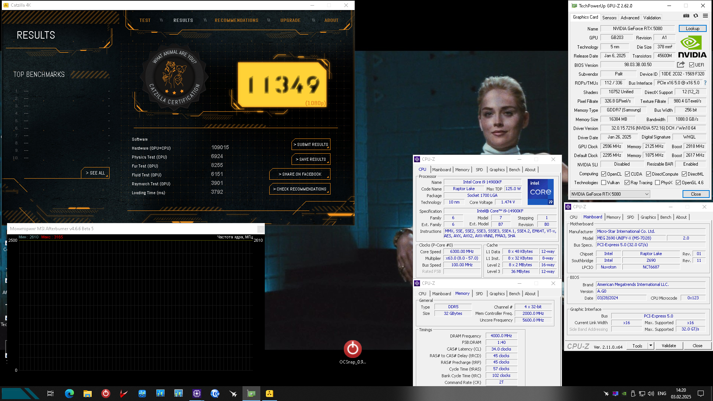Image resolution: width=713 pixels, height=401 pixels.
Task: Launch Microsoft Edge from the taskbar
Action: click(x=69, y=394)
